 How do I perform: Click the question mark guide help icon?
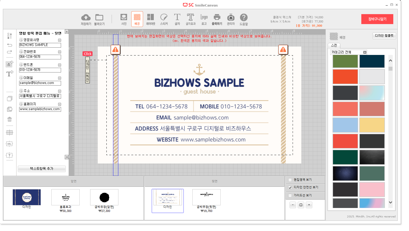tap(9, 155)
